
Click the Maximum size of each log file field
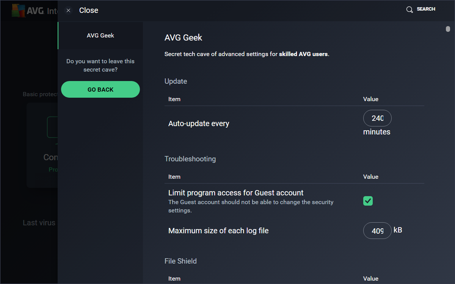point(377,231)
